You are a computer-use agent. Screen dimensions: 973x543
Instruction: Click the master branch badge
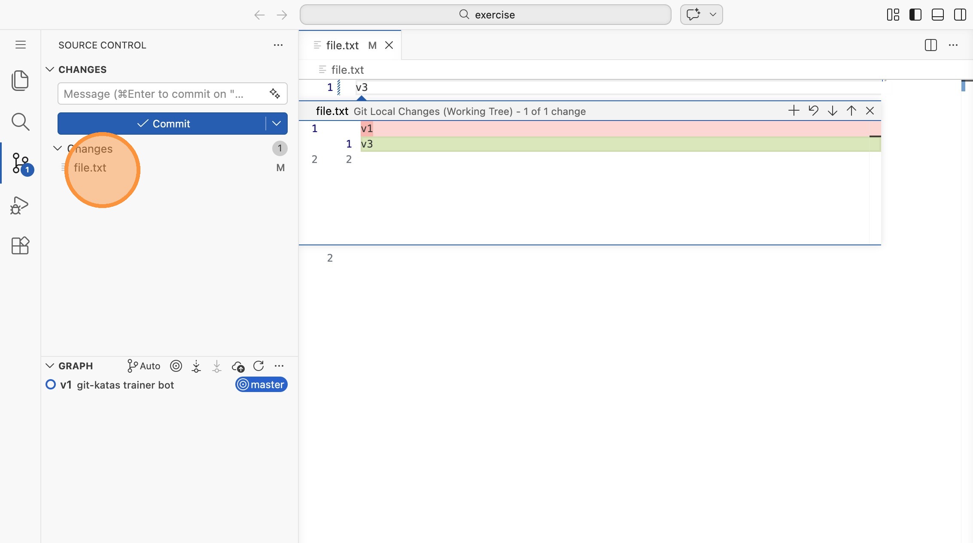point(261,385)
